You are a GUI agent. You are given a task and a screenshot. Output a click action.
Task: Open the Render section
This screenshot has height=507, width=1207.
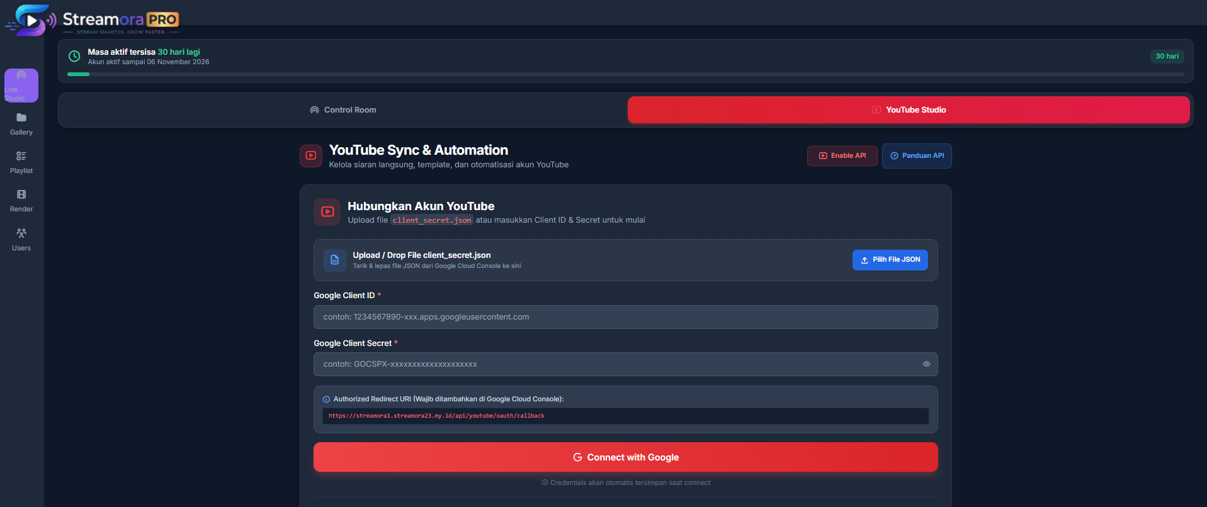click(21, 201)
